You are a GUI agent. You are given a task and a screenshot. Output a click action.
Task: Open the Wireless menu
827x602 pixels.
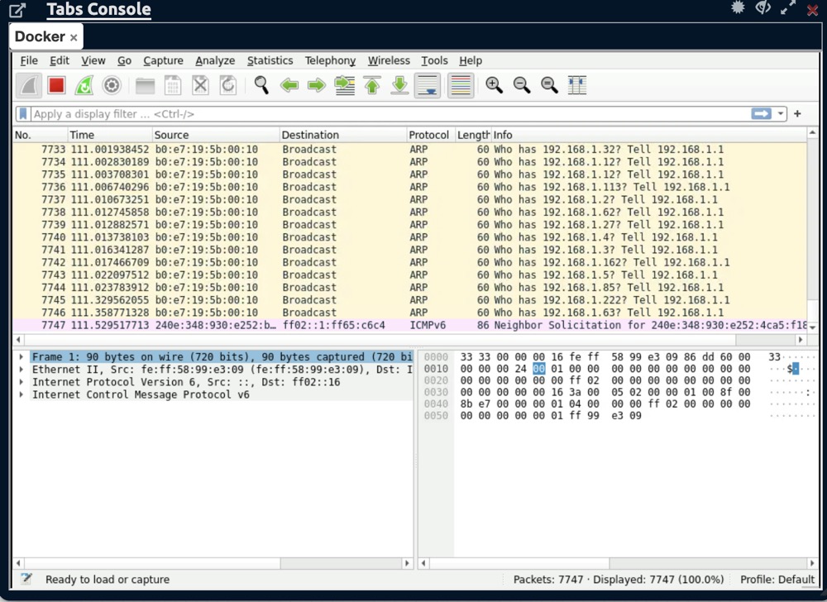(389, 60)
